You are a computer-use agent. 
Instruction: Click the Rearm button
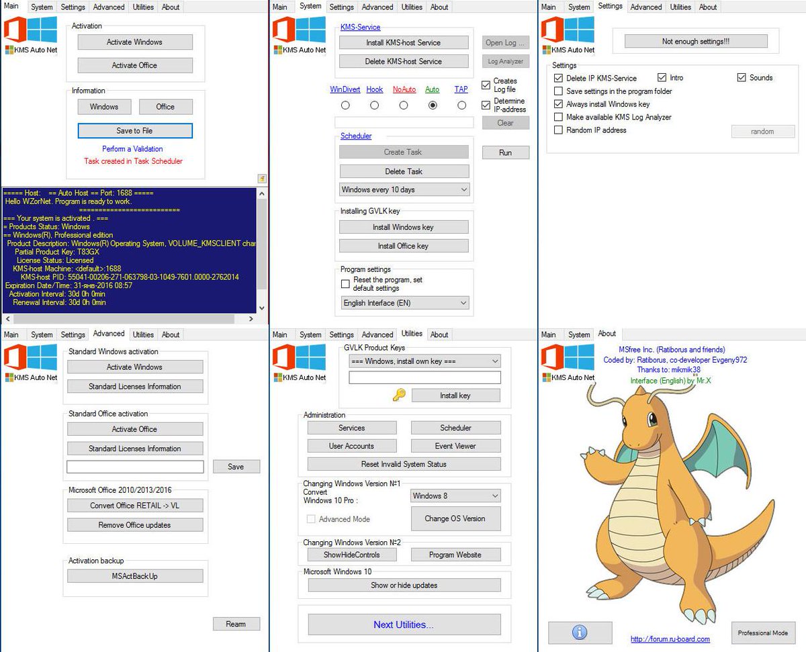coord(236,624)
